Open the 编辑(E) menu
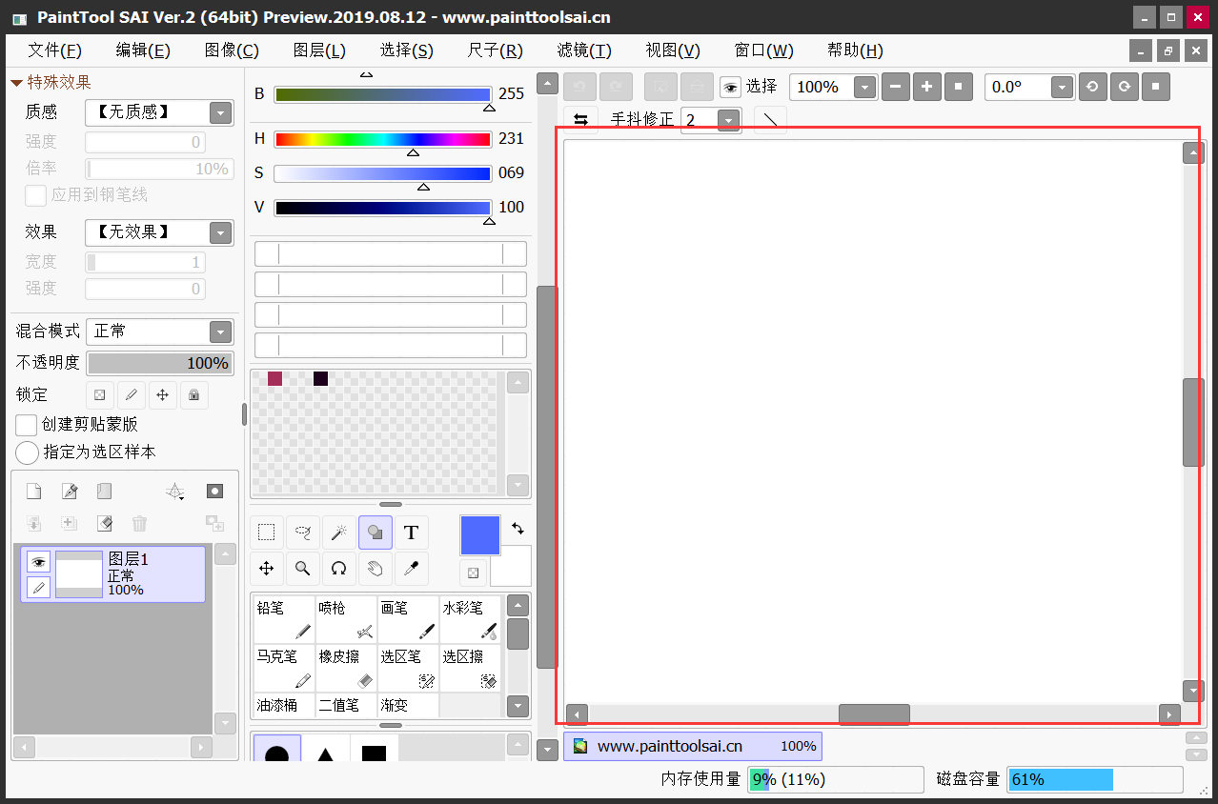 pyautogui.click(x=143, y=50)
